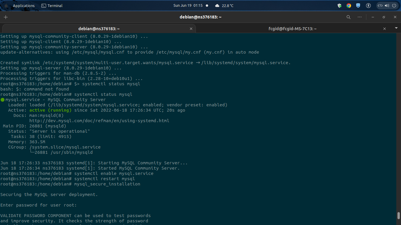Click the 'Tasks: 38 (limit: 4915)' line
This screenshot has height=225, width=401.
coord(41,137)
